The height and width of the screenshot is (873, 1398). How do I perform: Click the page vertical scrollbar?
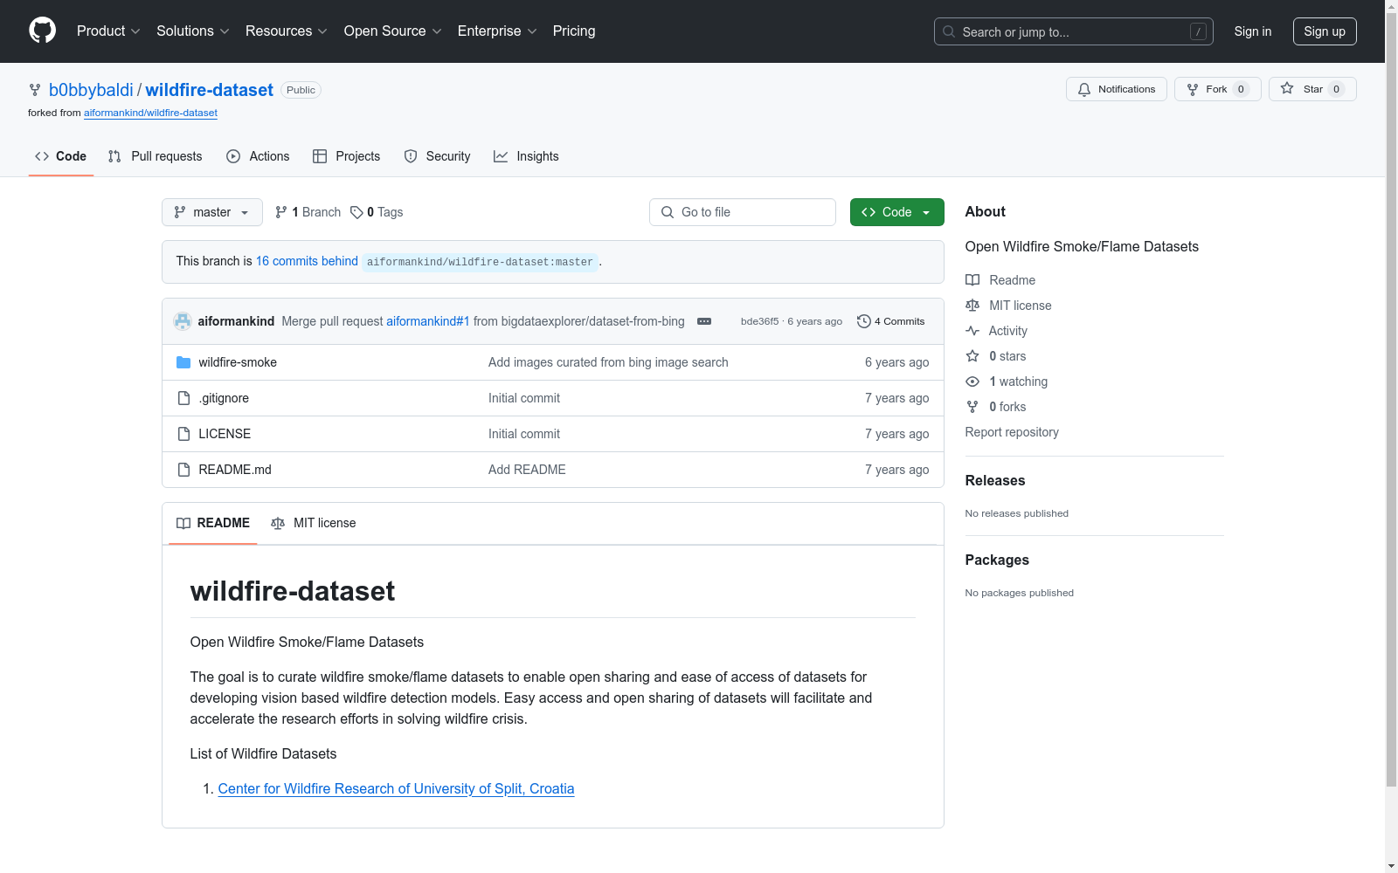point(1391,402)
